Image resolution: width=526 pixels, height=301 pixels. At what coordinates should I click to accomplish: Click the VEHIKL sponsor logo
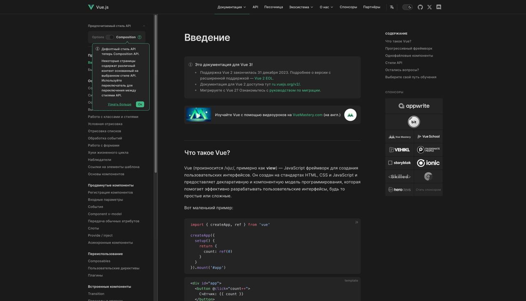399,150
